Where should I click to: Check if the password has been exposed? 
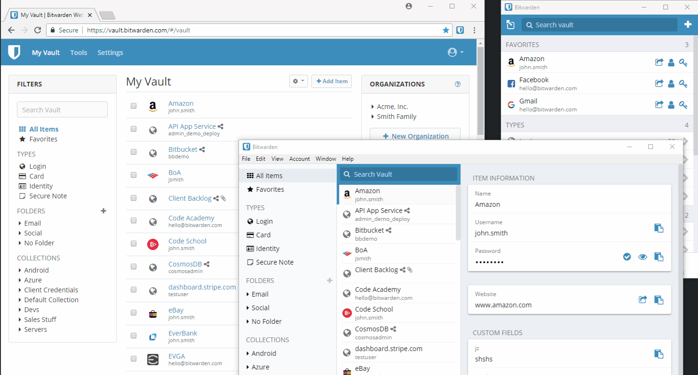627,257
